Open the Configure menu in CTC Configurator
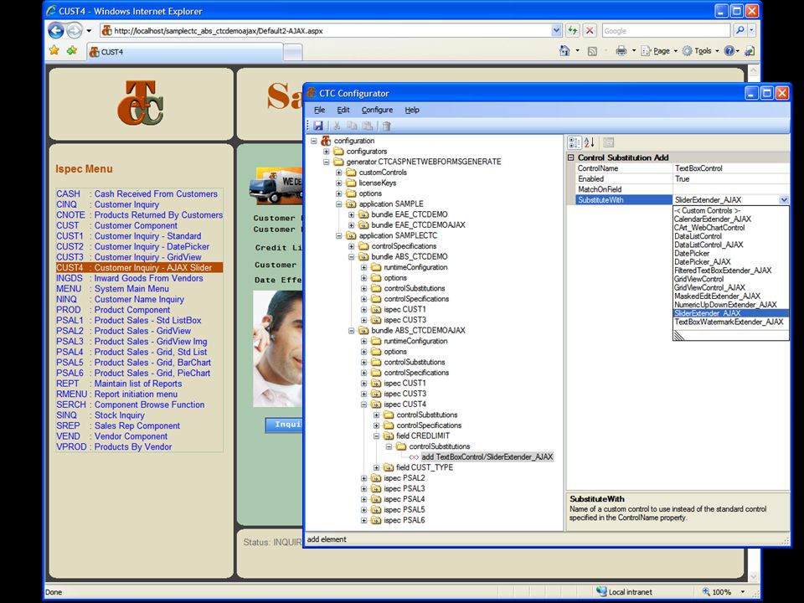 (x=377, y=110)
